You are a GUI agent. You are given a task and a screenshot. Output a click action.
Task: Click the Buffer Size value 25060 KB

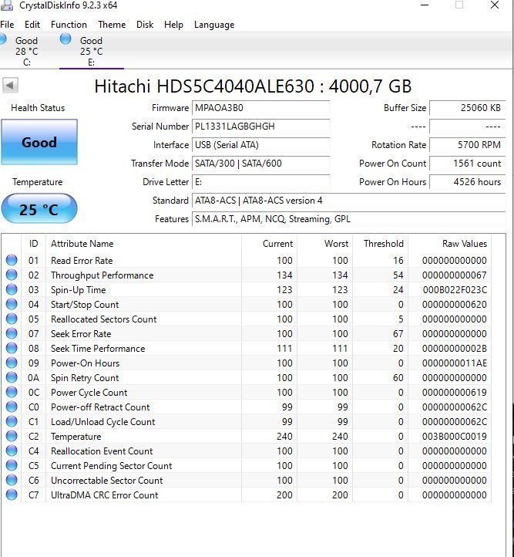467,108
